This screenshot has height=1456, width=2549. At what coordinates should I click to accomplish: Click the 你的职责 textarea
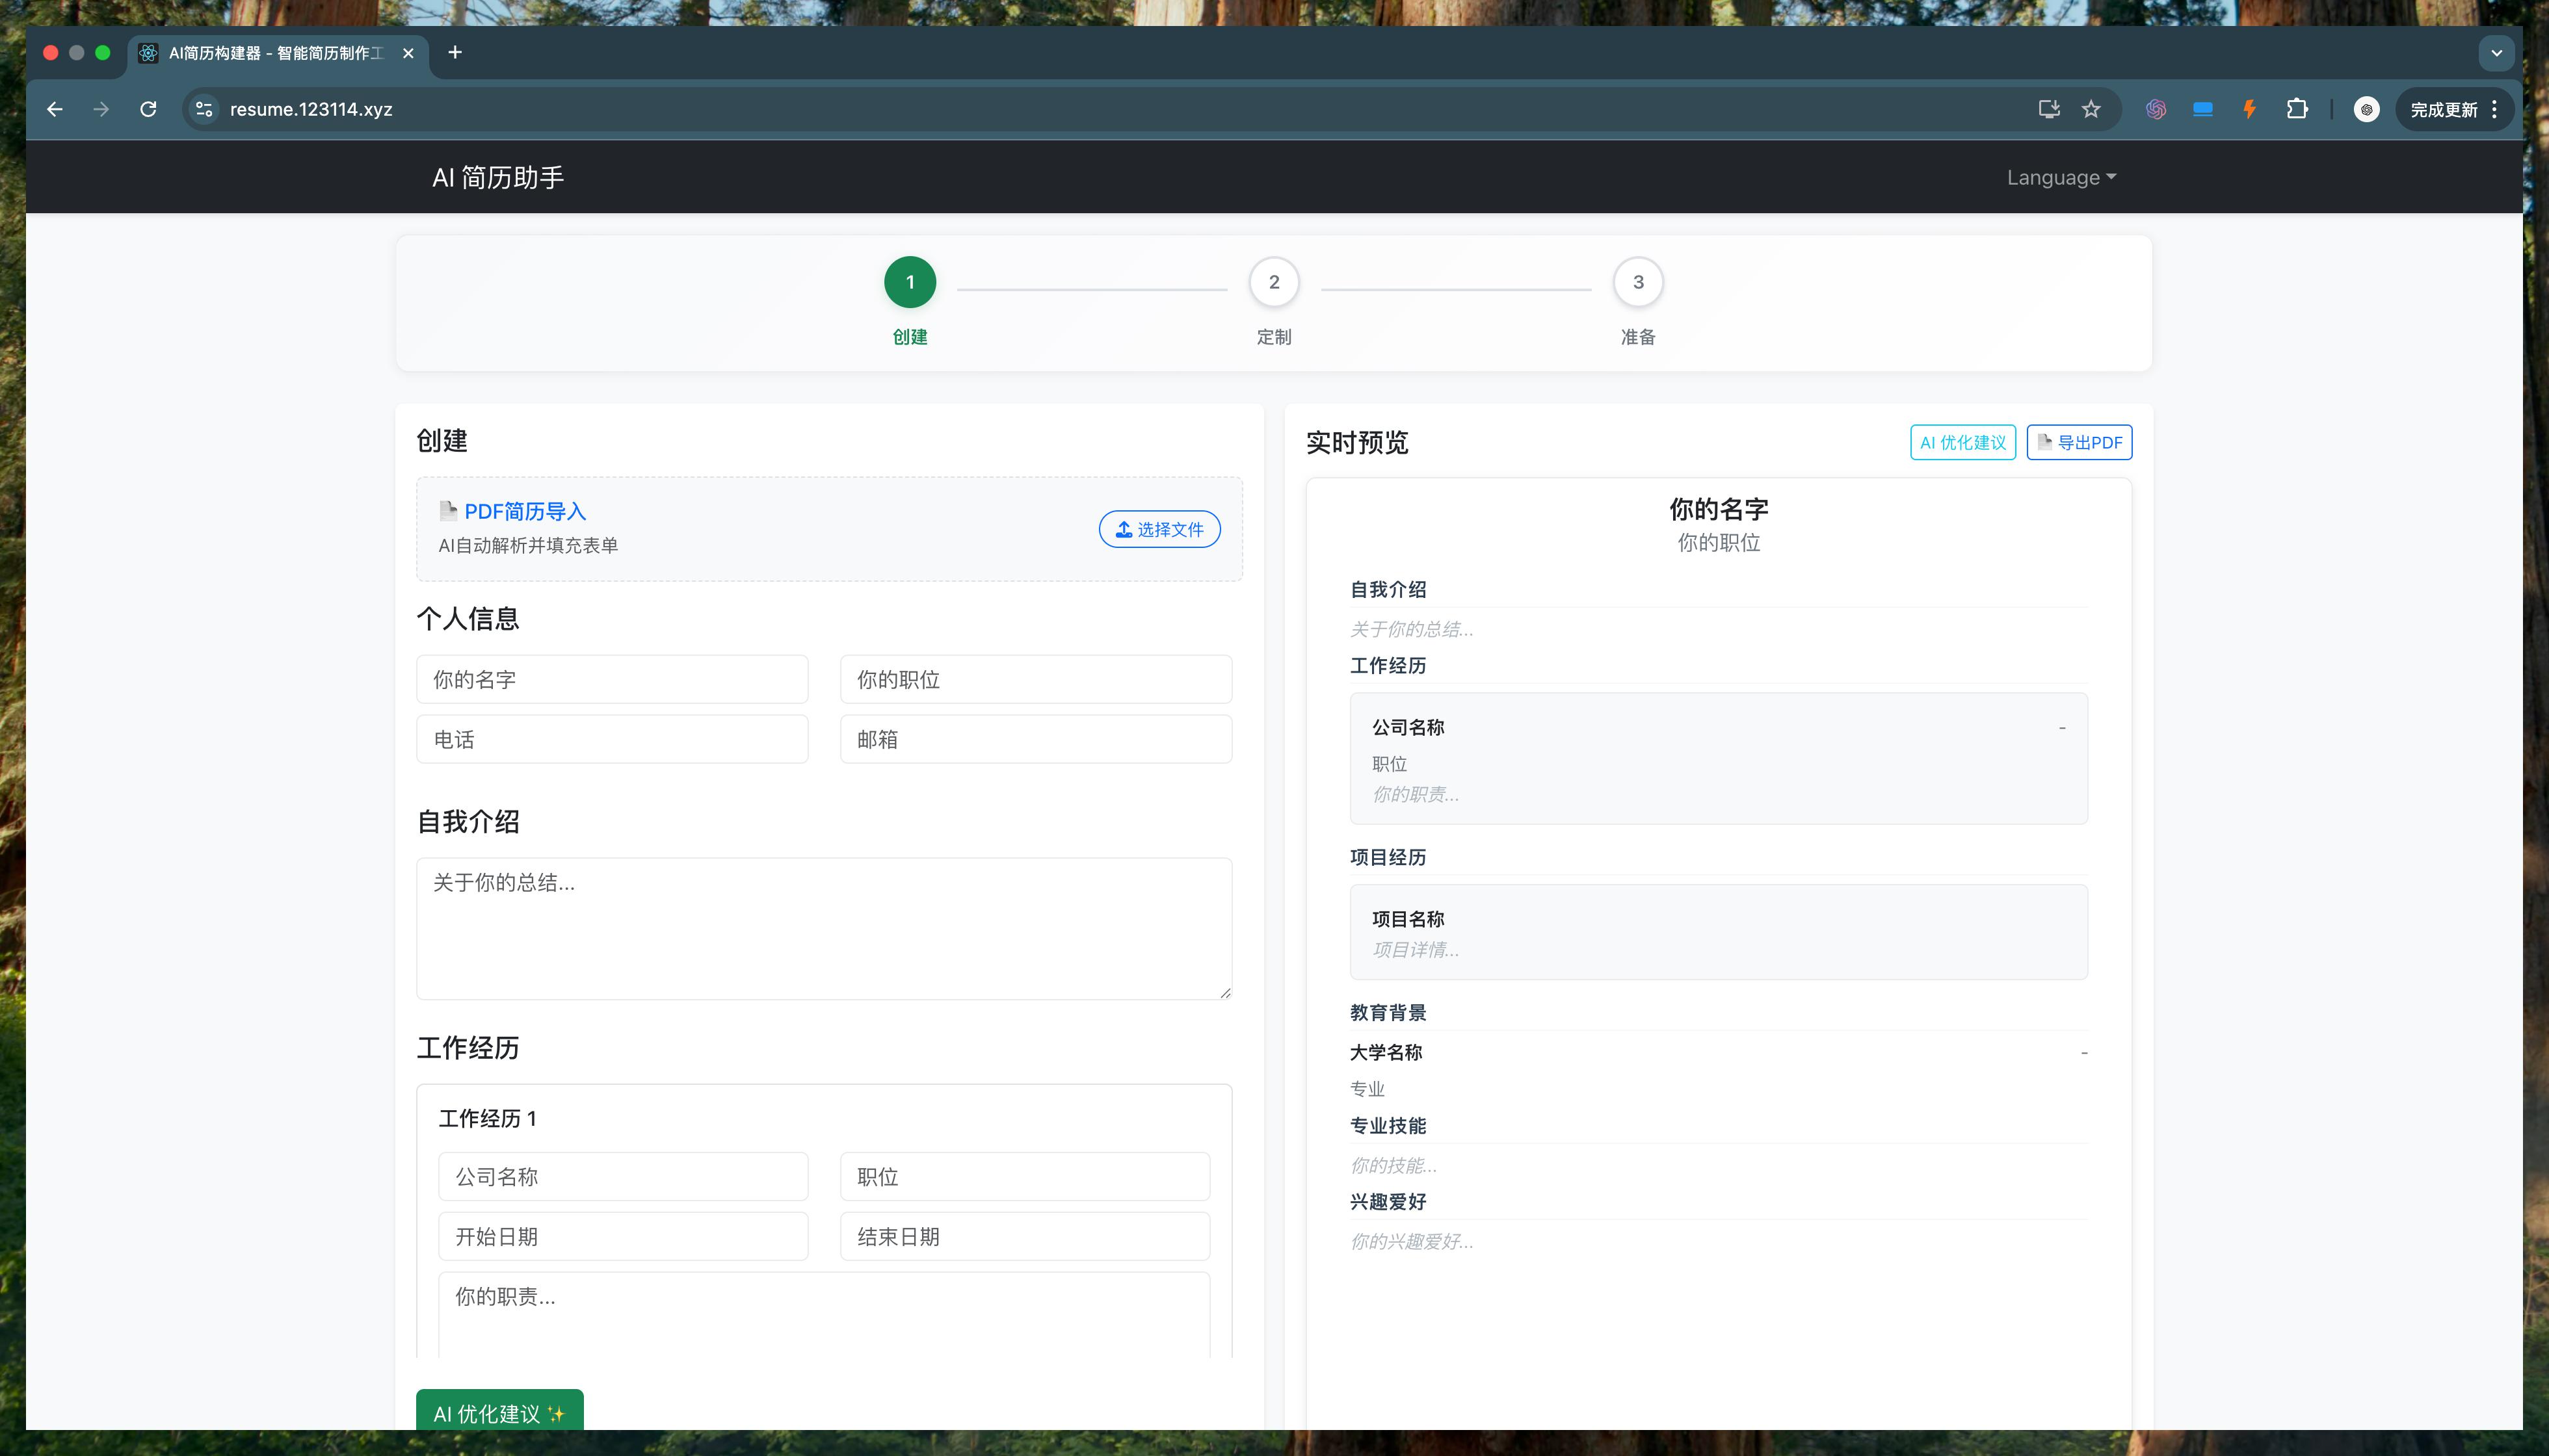coord(825,1314)
